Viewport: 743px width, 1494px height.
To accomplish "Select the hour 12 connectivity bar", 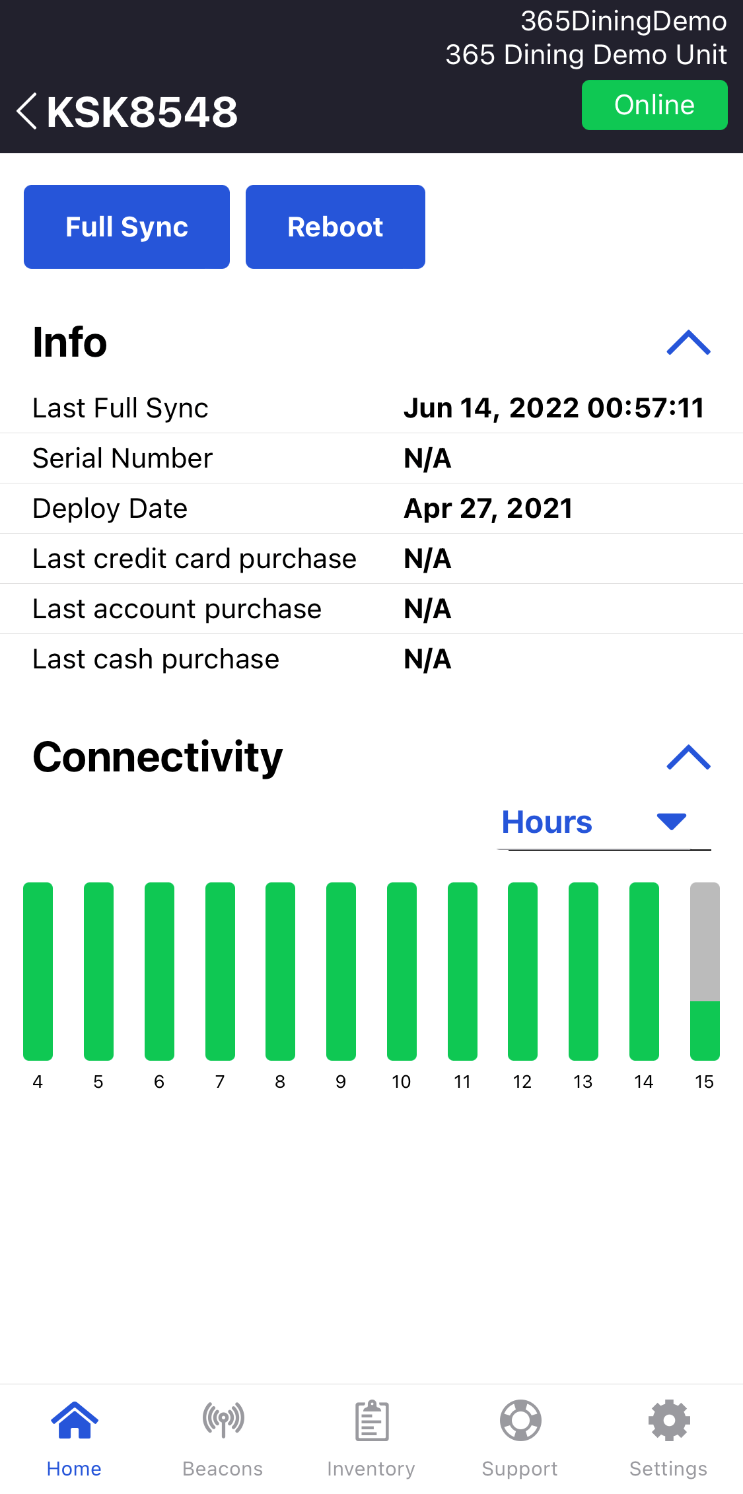I will click(x=522, y=971).
